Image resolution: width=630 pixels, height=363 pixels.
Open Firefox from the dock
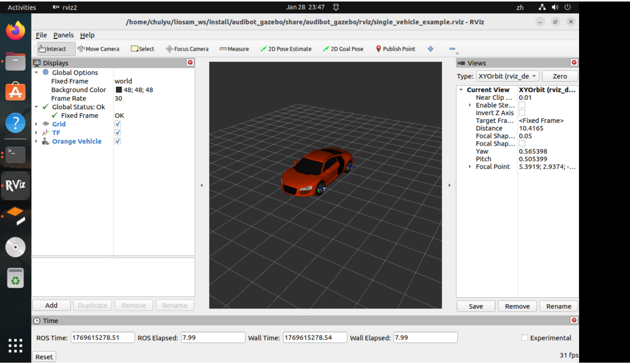15,31
